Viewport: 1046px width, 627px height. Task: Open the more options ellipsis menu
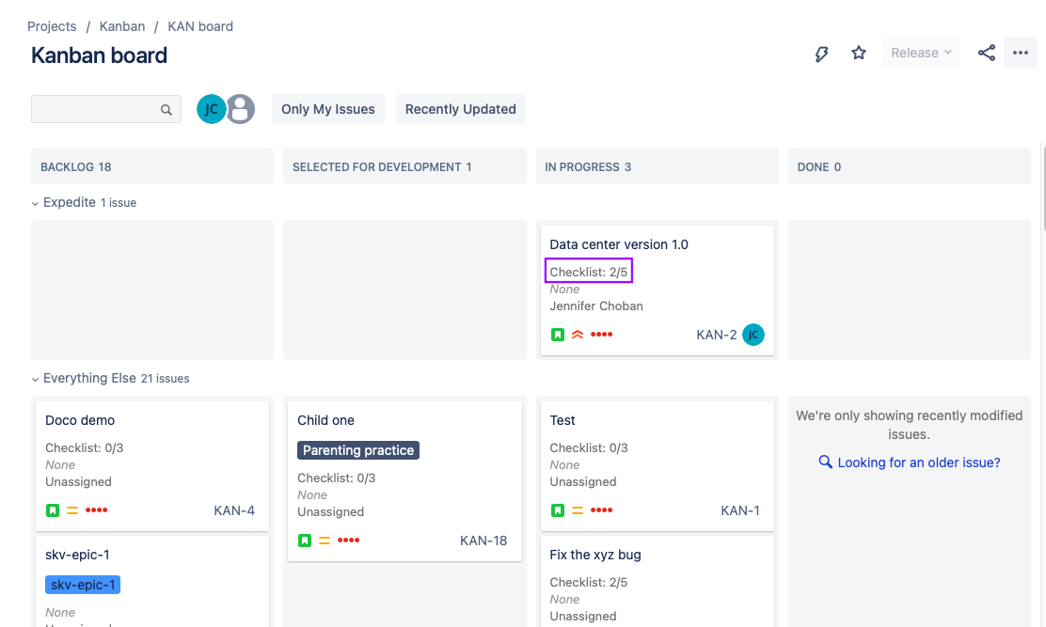[x=1021, y=54]
